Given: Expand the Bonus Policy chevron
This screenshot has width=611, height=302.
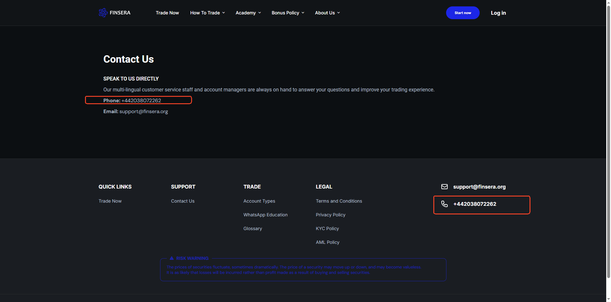Looking at the screenshot, I should coord(303,13).
